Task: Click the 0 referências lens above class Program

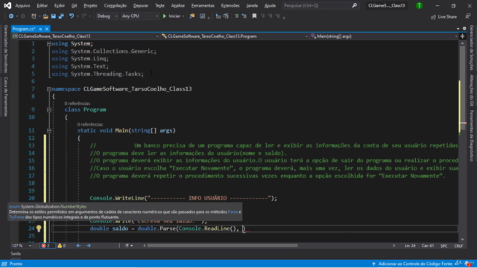Action: (x=78, y=103)
